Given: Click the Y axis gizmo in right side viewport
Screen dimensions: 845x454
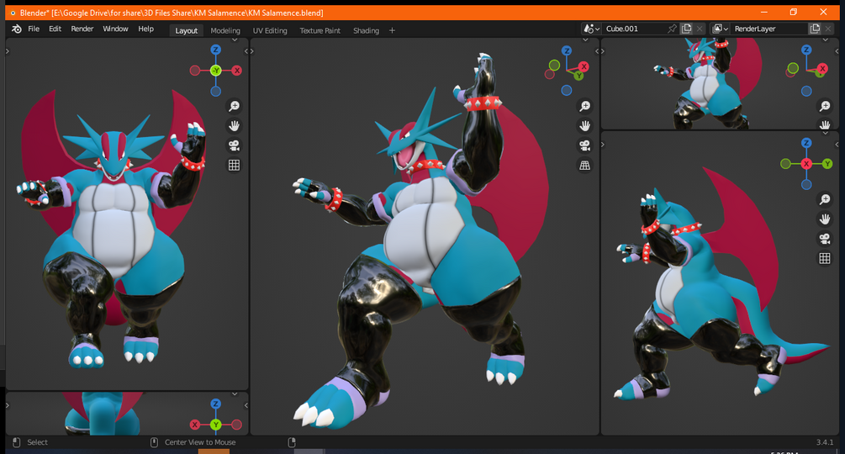Looking at the screenshot, I should (x=827, y=164).
